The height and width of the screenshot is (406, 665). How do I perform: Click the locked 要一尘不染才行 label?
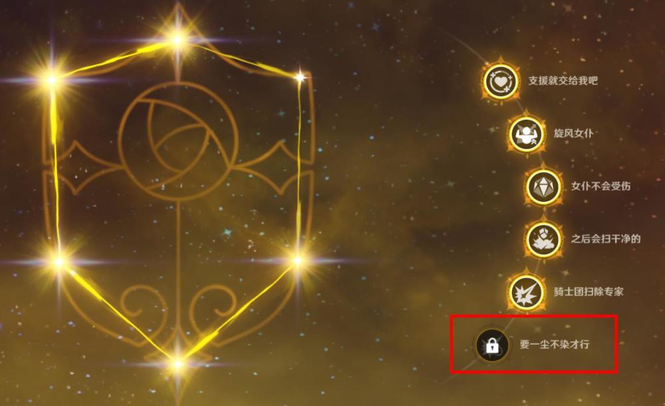(555, 344)
